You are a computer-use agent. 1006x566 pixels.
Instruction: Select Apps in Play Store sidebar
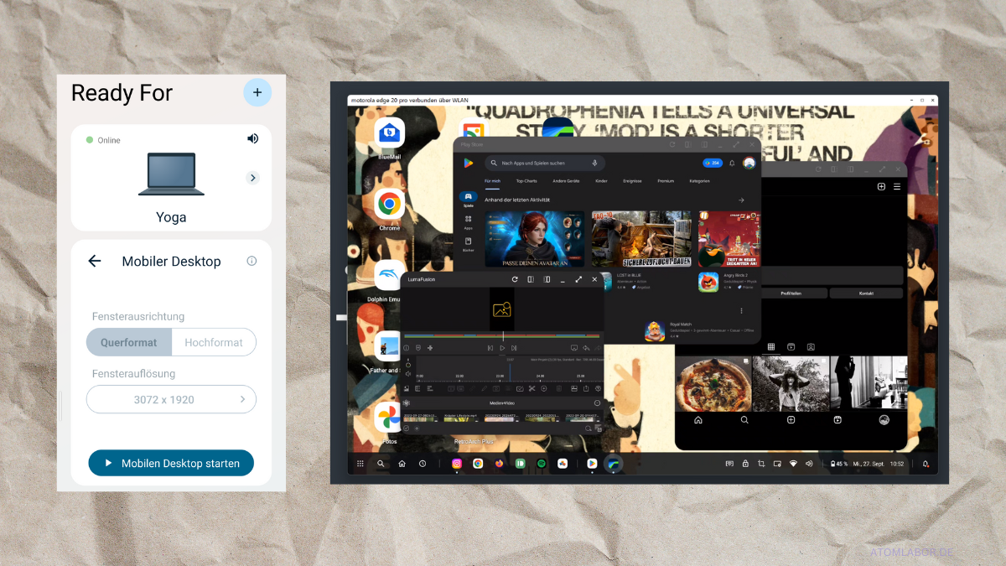[x=468, y=221]
